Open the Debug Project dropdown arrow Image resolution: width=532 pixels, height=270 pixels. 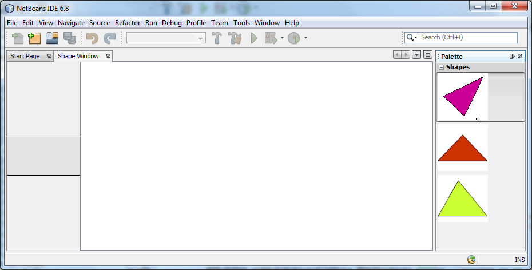click(x=282, y=38)
